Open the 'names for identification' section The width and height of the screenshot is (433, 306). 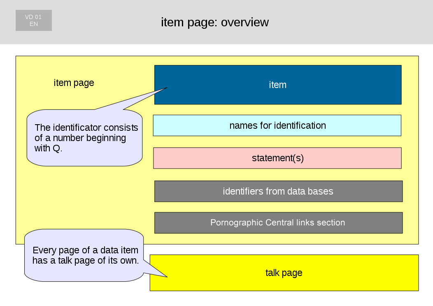point(277,125)
